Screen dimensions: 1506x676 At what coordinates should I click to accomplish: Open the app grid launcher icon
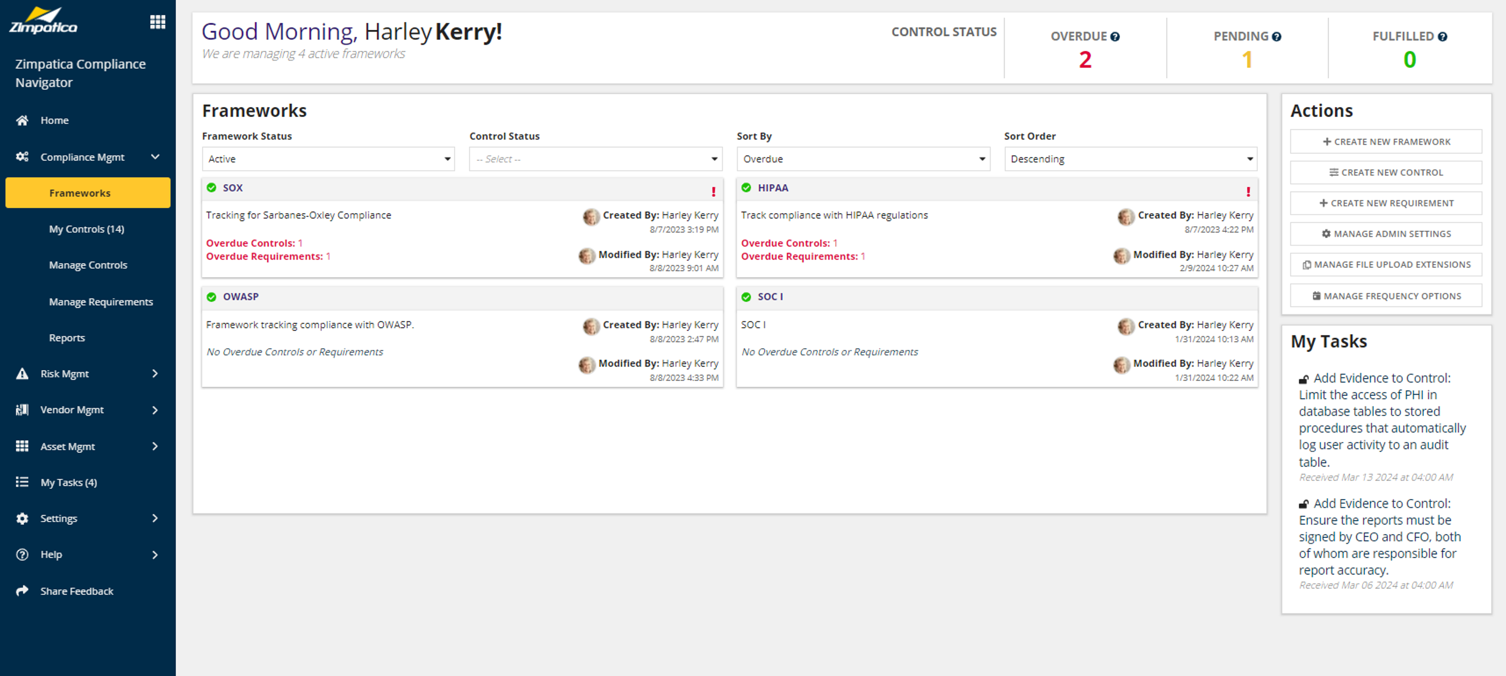click(x=157, y=22)
